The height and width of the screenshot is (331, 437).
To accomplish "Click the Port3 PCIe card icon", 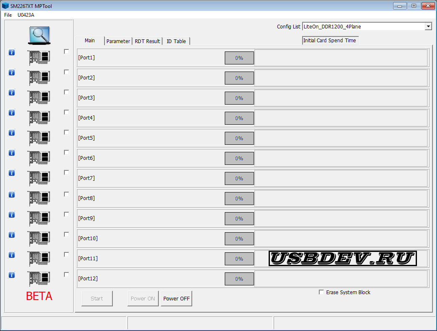I will coord(39,98).
